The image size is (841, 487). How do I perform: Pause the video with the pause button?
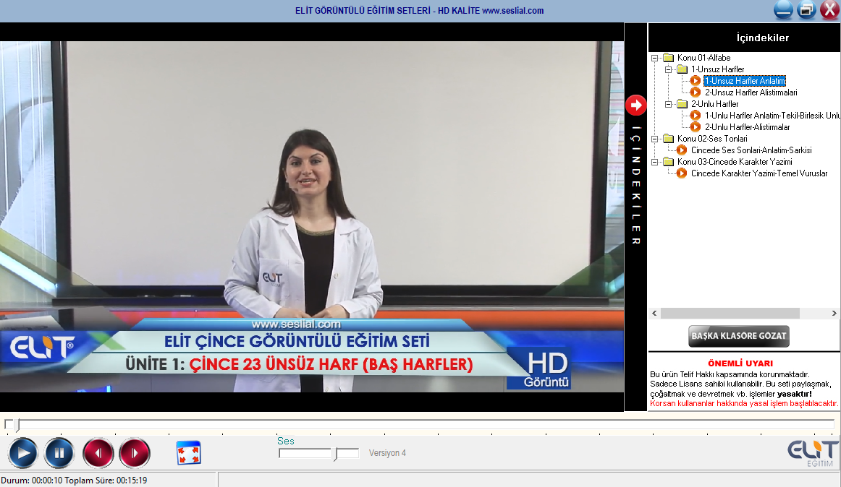click(59, 453)
